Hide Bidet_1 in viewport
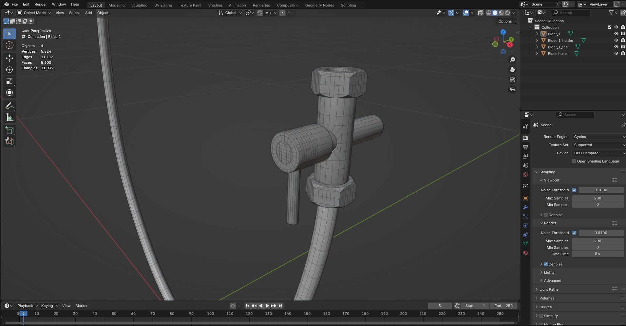This screenshot has width=626, height=326. click(x=616, y=34)
